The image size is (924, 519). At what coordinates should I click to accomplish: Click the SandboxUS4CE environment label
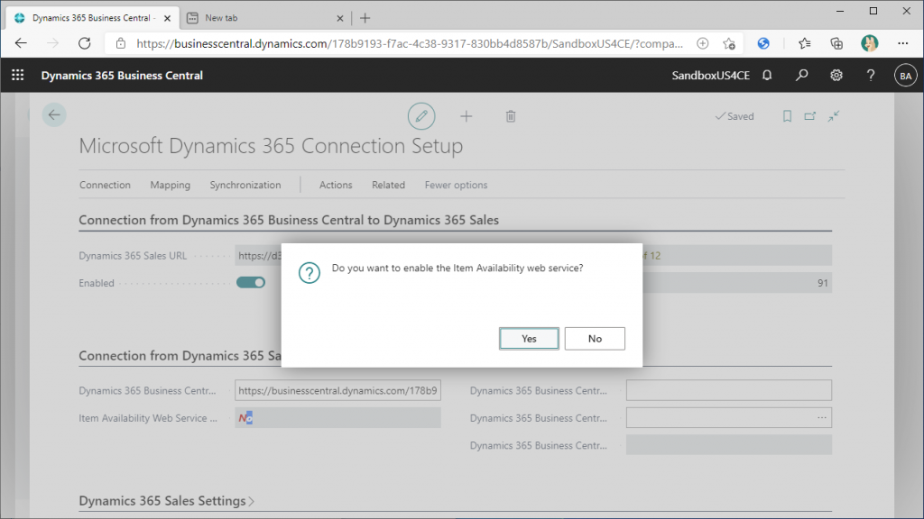click(x=711, y=76)
